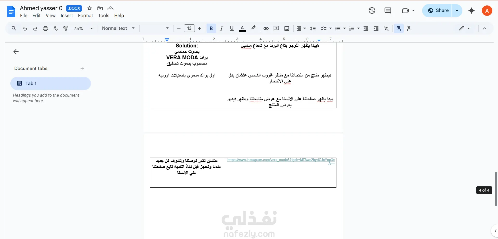Open the Format menu
Image resolution: width=498 pixels, height=239 pixels.
[x=85, y=16]
